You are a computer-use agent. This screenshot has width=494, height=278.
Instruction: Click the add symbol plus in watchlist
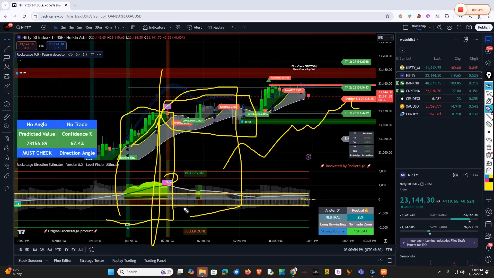coord(456,39)
